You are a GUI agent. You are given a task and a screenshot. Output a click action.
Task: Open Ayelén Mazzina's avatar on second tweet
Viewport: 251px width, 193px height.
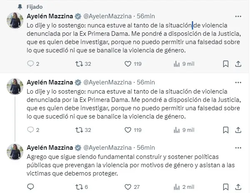coord(14,87)
